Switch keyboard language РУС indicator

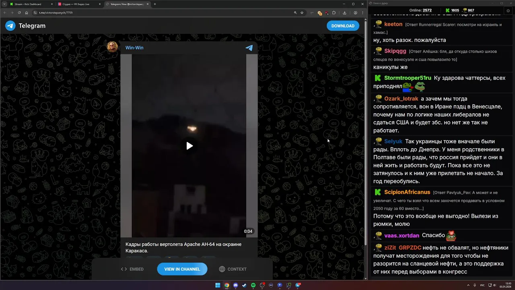tap(482, 285)
